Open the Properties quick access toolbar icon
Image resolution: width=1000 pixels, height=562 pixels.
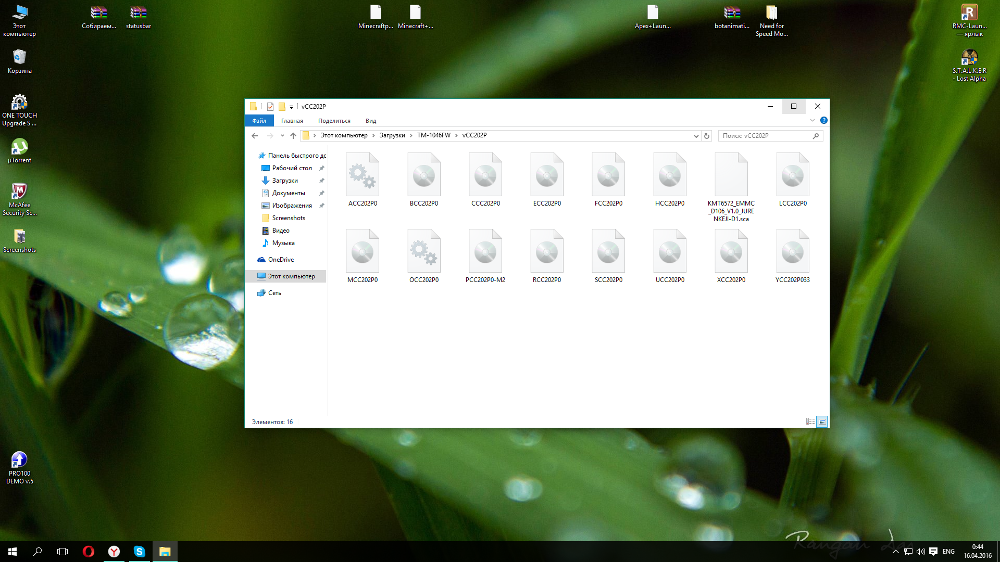270,107
